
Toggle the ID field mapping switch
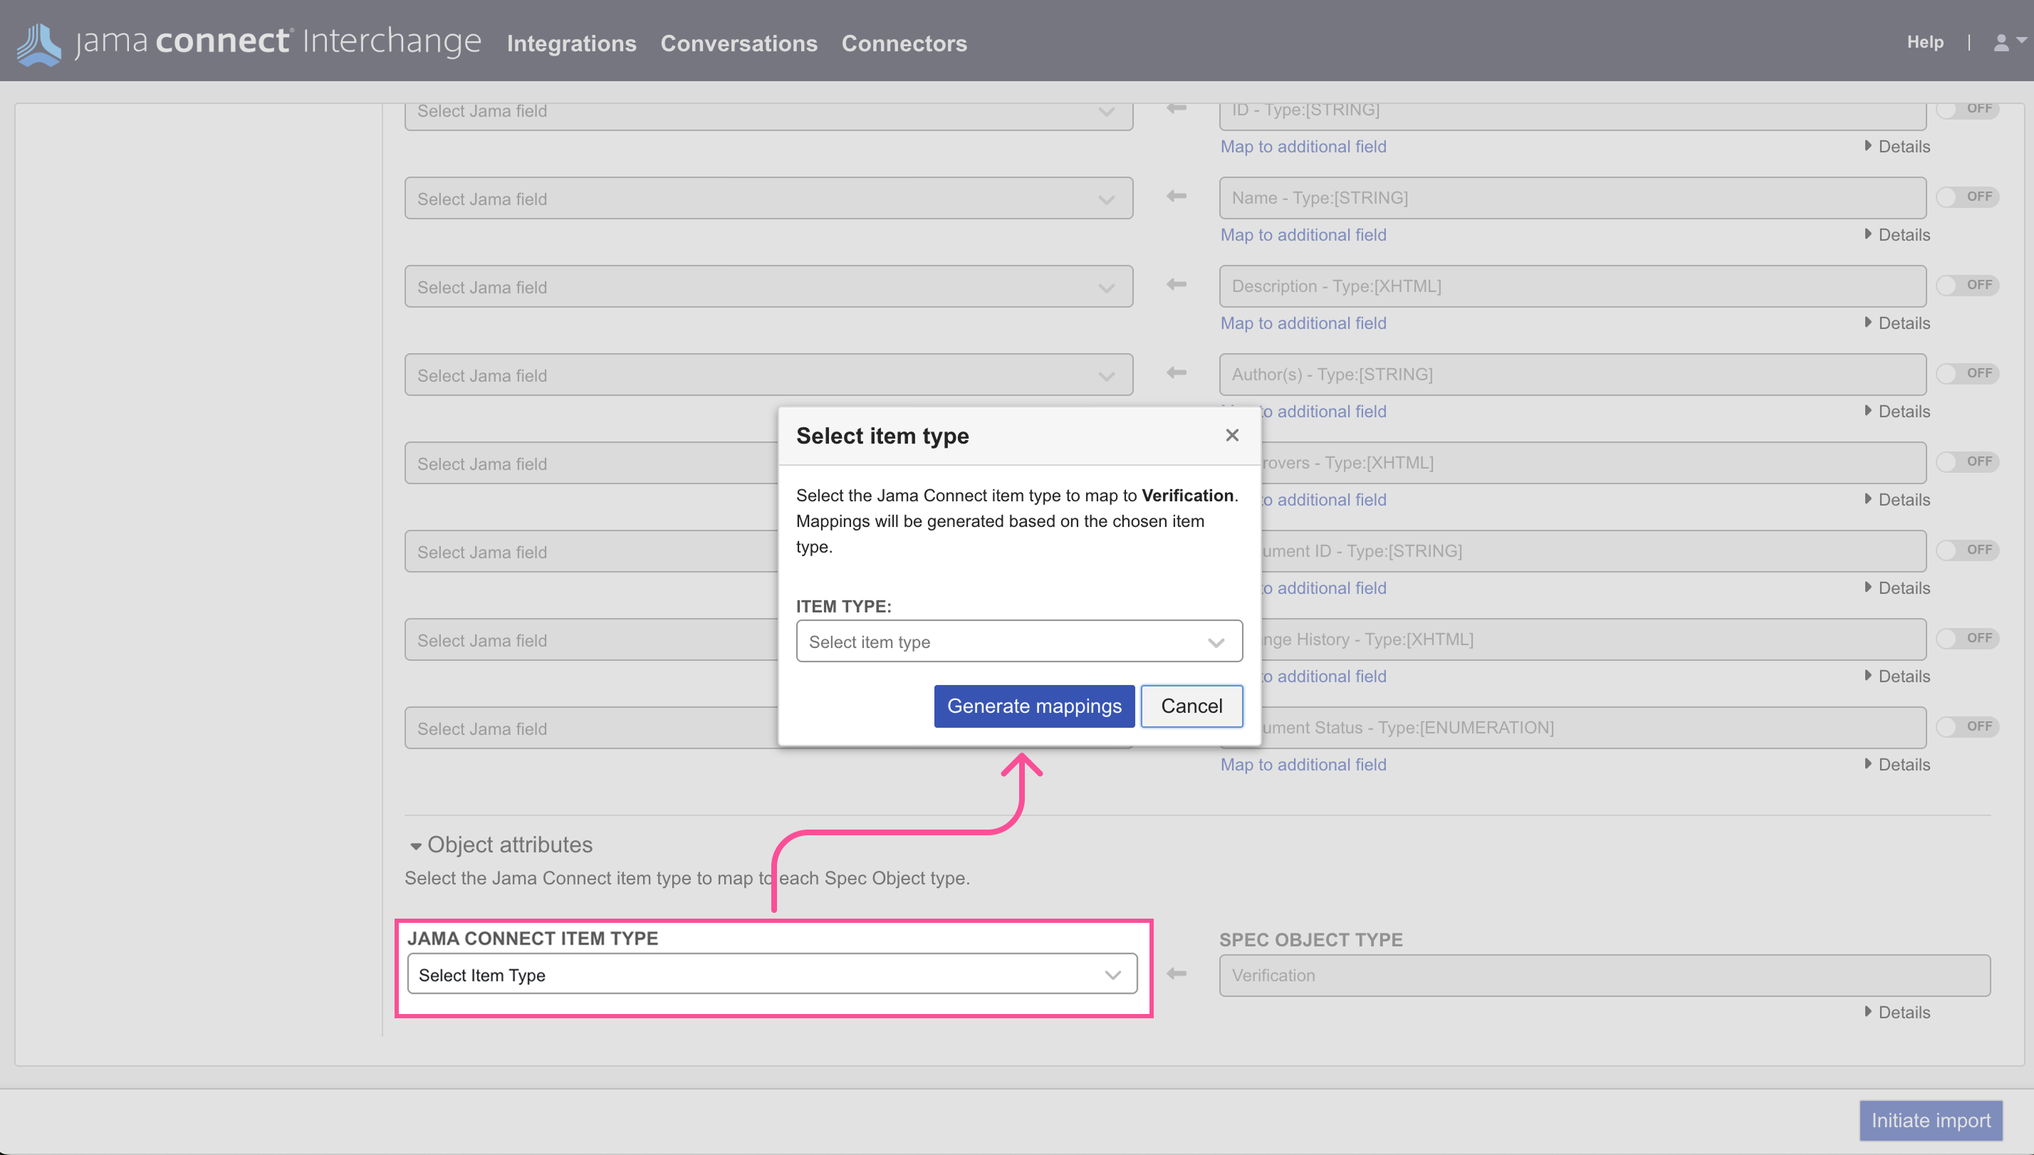pos(1967,109)
